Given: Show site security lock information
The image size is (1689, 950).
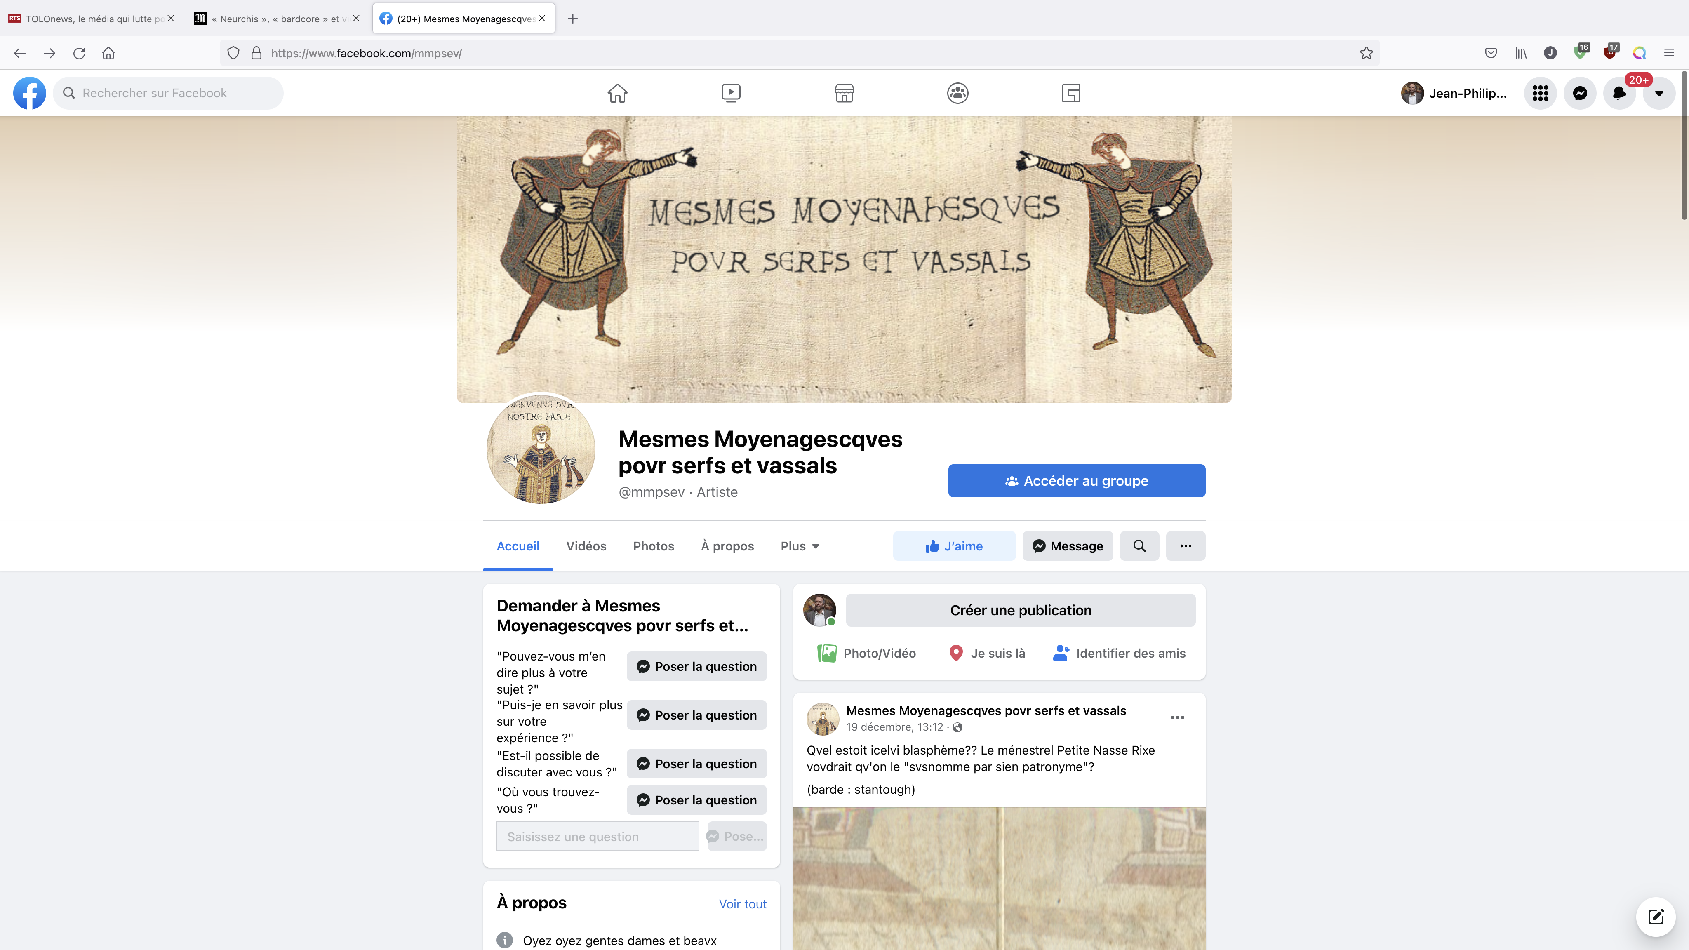Looking at the screenshot, I should pos(256,53).
